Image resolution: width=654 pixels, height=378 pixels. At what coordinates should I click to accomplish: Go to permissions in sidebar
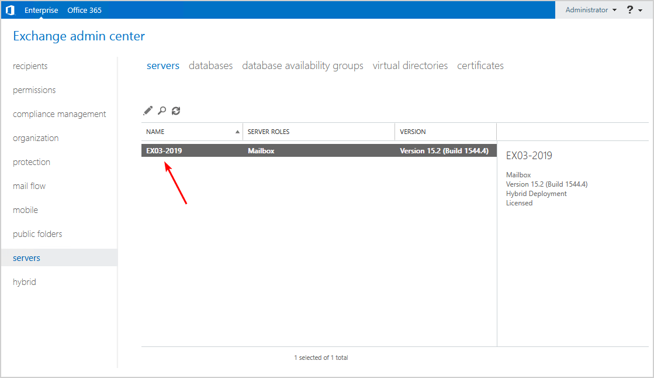(x=34, y=90)
